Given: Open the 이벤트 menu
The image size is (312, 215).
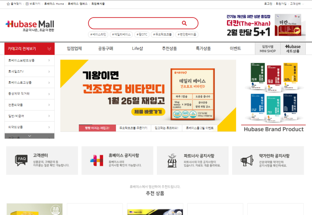Looking at the screenshot, I should [235, 49].
